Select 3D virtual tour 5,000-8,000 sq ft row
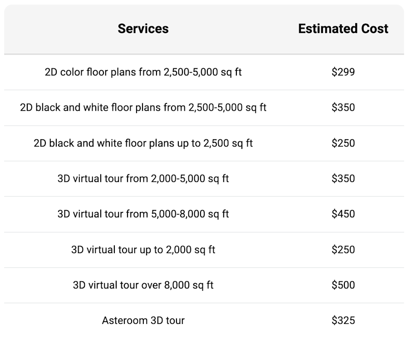Image resolution: width=412 pixels, height=347 pixels. 143,214
